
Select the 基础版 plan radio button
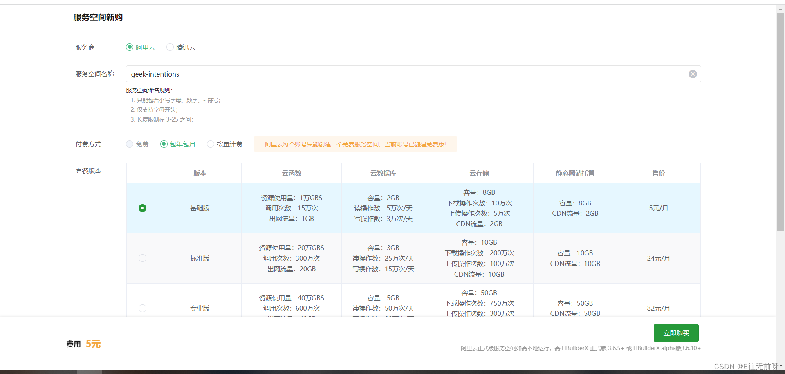coord(142,208)
